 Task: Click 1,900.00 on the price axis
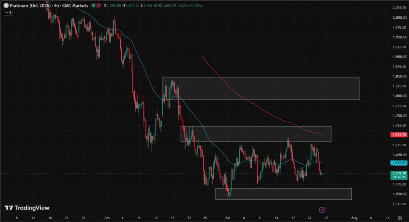coord(399,57)
